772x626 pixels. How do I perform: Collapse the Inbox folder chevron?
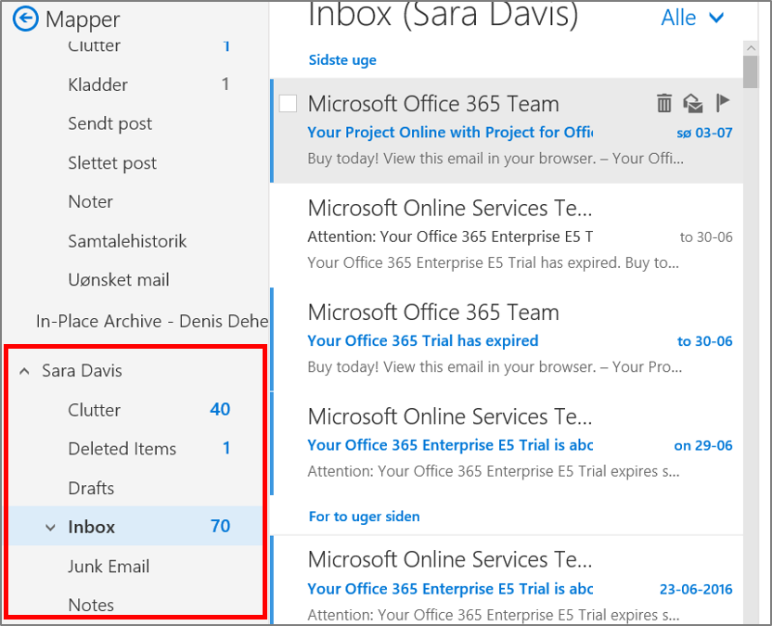click(50, 528)
